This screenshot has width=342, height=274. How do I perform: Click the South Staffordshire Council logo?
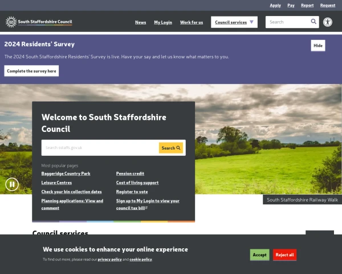(x=39, y=22)
